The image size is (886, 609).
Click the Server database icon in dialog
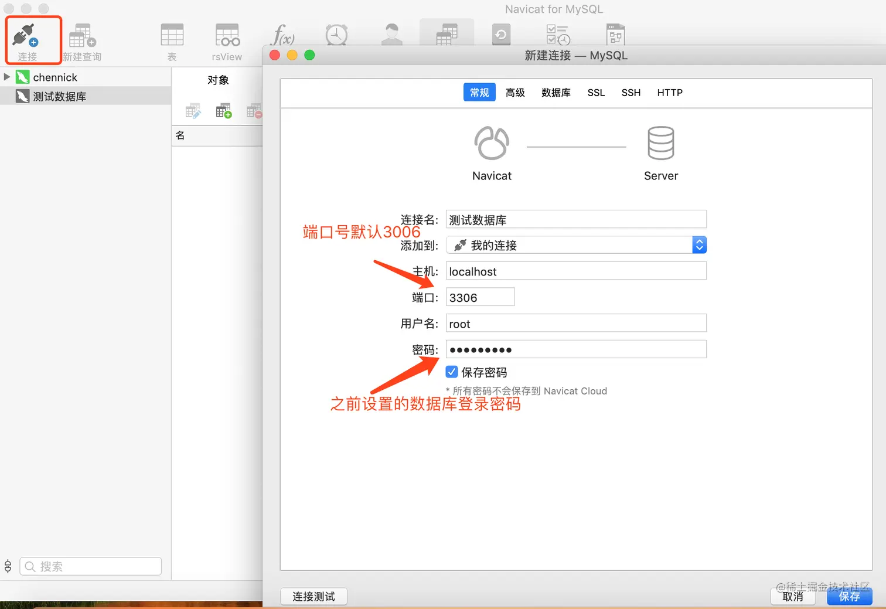point(661,143)
